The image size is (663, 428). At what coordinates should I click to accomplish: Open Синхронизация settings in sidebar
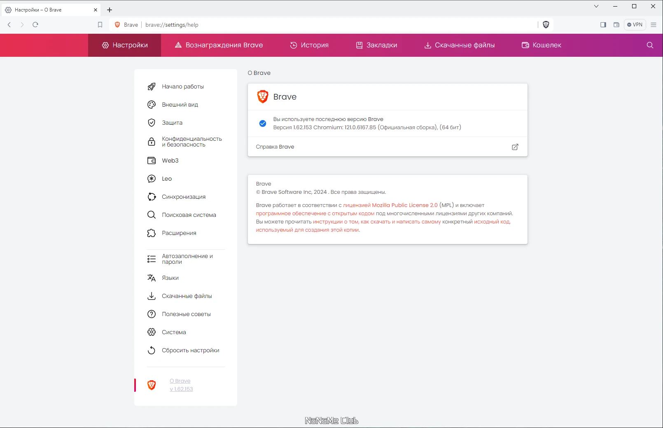pyautogui.click(x=184, y=197)
